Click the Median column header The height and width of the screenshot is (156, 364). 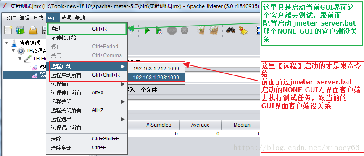pos(240,125)
